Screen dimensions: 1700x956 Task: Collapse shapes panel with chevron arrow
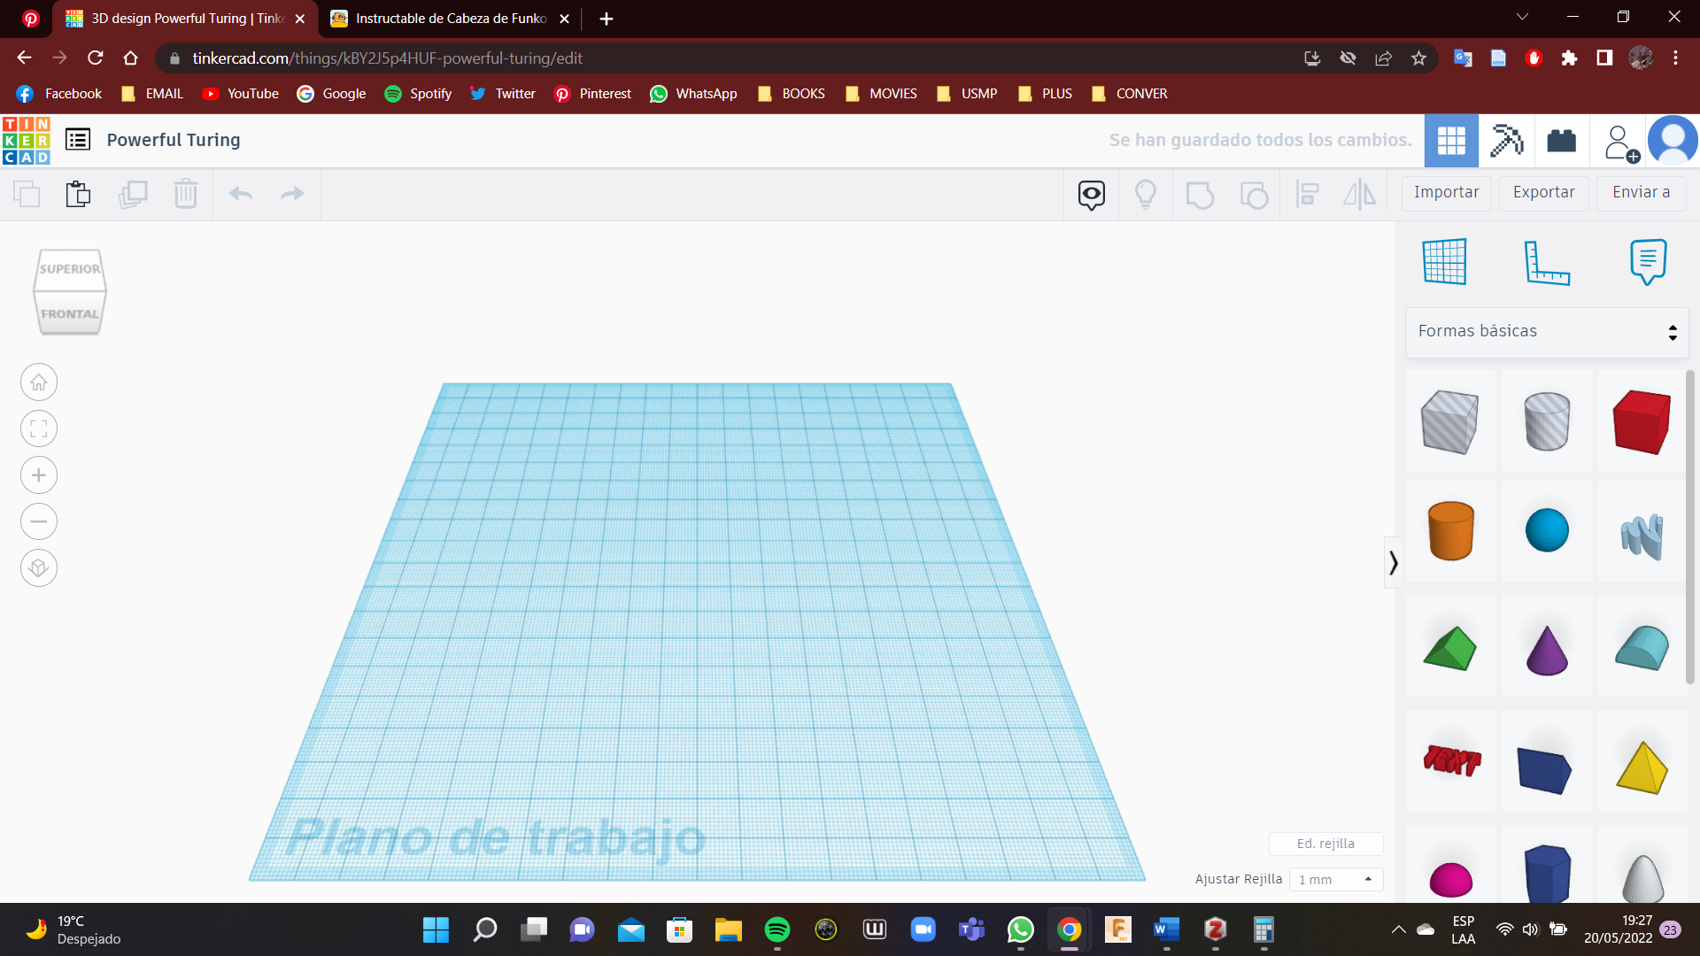[1393, 562]
